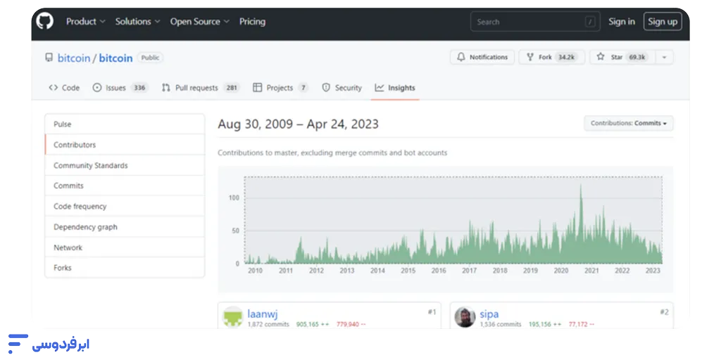Image resolution: width=721 pixels, height=362 pixels.
Task: Click the 2017 label on the graph axis
Action: coord(469,271)
